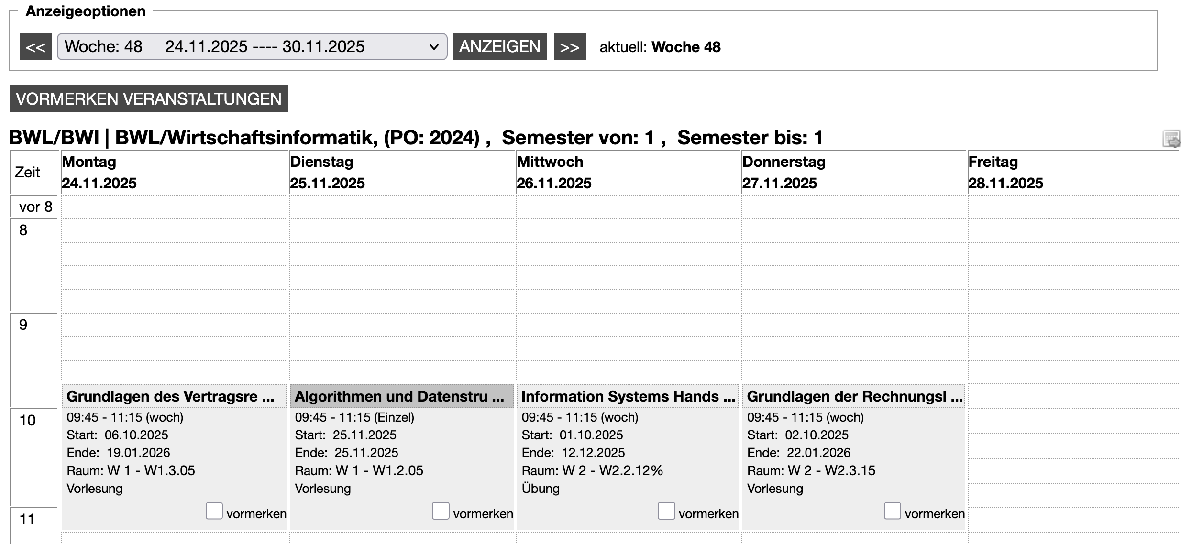Go to next week with >> button
The width and height of the screenshot is (1192, 544).
click(569, 47)
